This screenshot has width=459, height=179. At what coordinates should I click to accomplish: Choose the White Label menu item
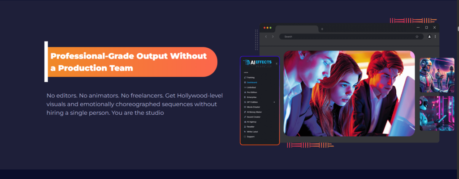tap(251, 132)
